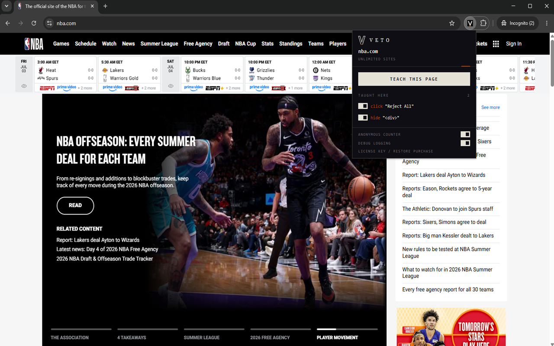Open Chrome's three-dot menu
This screenshot has width=554, height=346.
[547, 23]
